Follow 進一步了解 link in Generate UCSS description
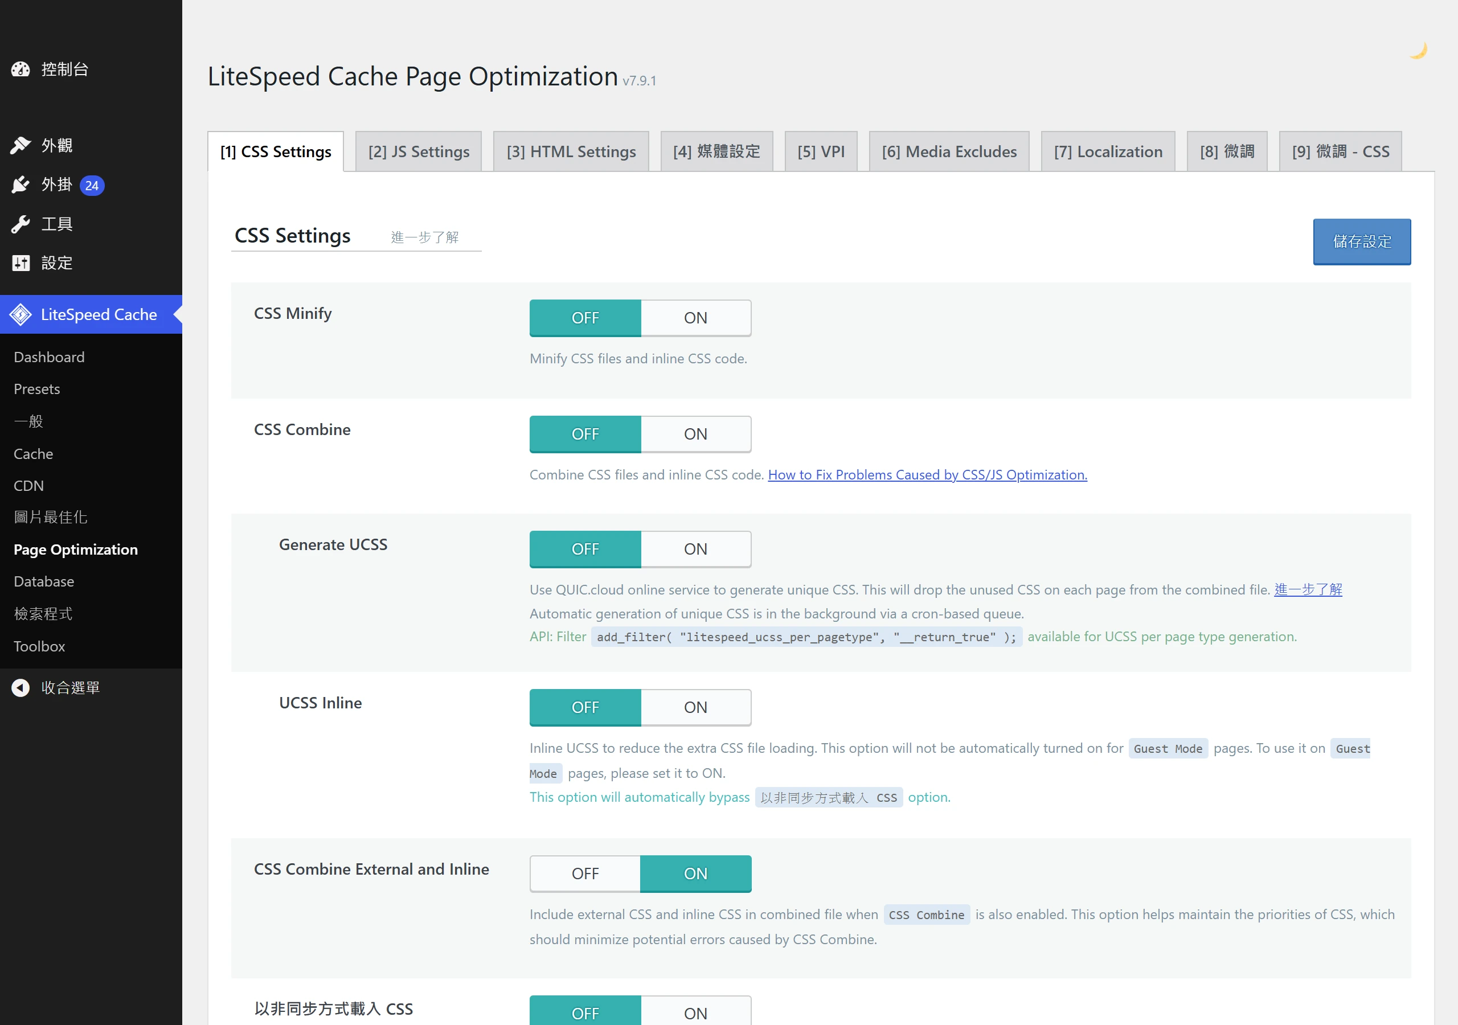The width and height of the screenshot is (1458, 1025). click(1308, 590)
